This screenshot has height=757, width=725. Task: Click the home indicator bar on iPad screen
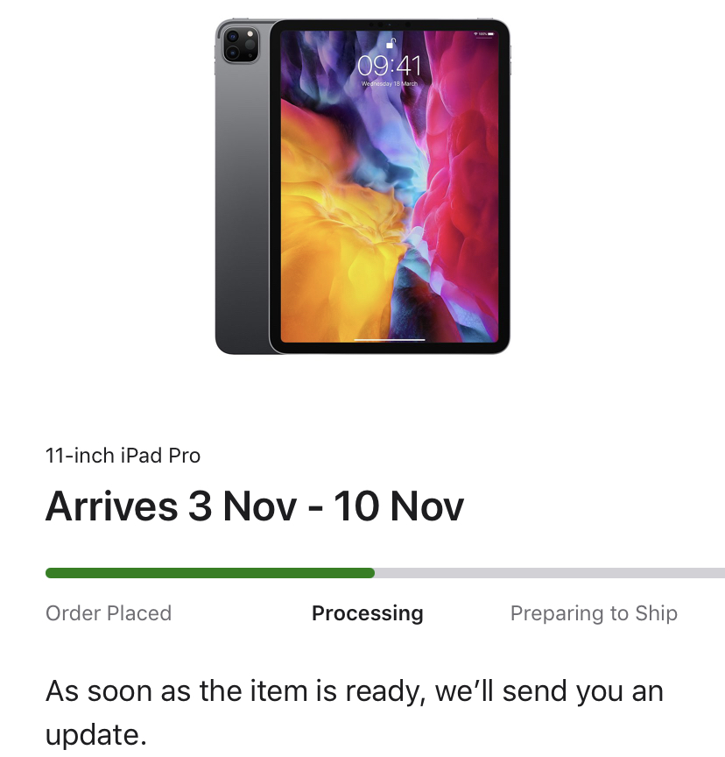390,340
